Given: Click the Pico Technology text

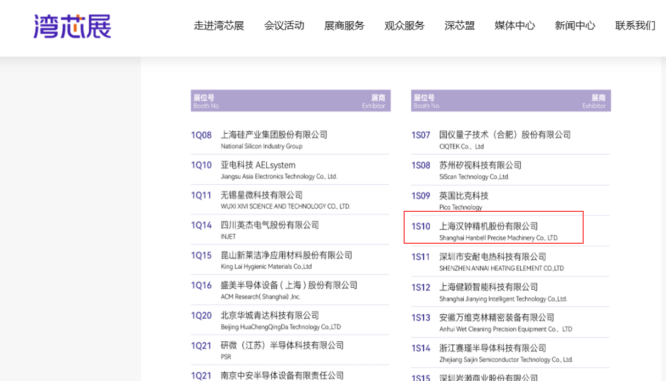Looking at the screenshot, I should pos(461,207).
